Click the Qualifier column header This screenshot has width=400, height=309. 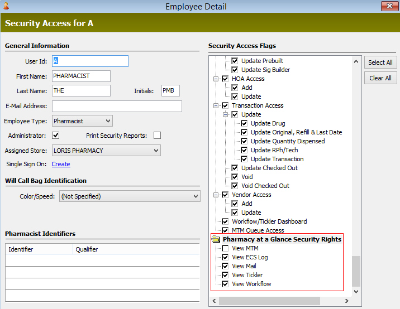87,249
